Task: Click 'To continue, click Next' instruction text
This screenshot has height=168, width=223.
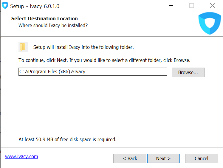Action: (x=104, y=60)
